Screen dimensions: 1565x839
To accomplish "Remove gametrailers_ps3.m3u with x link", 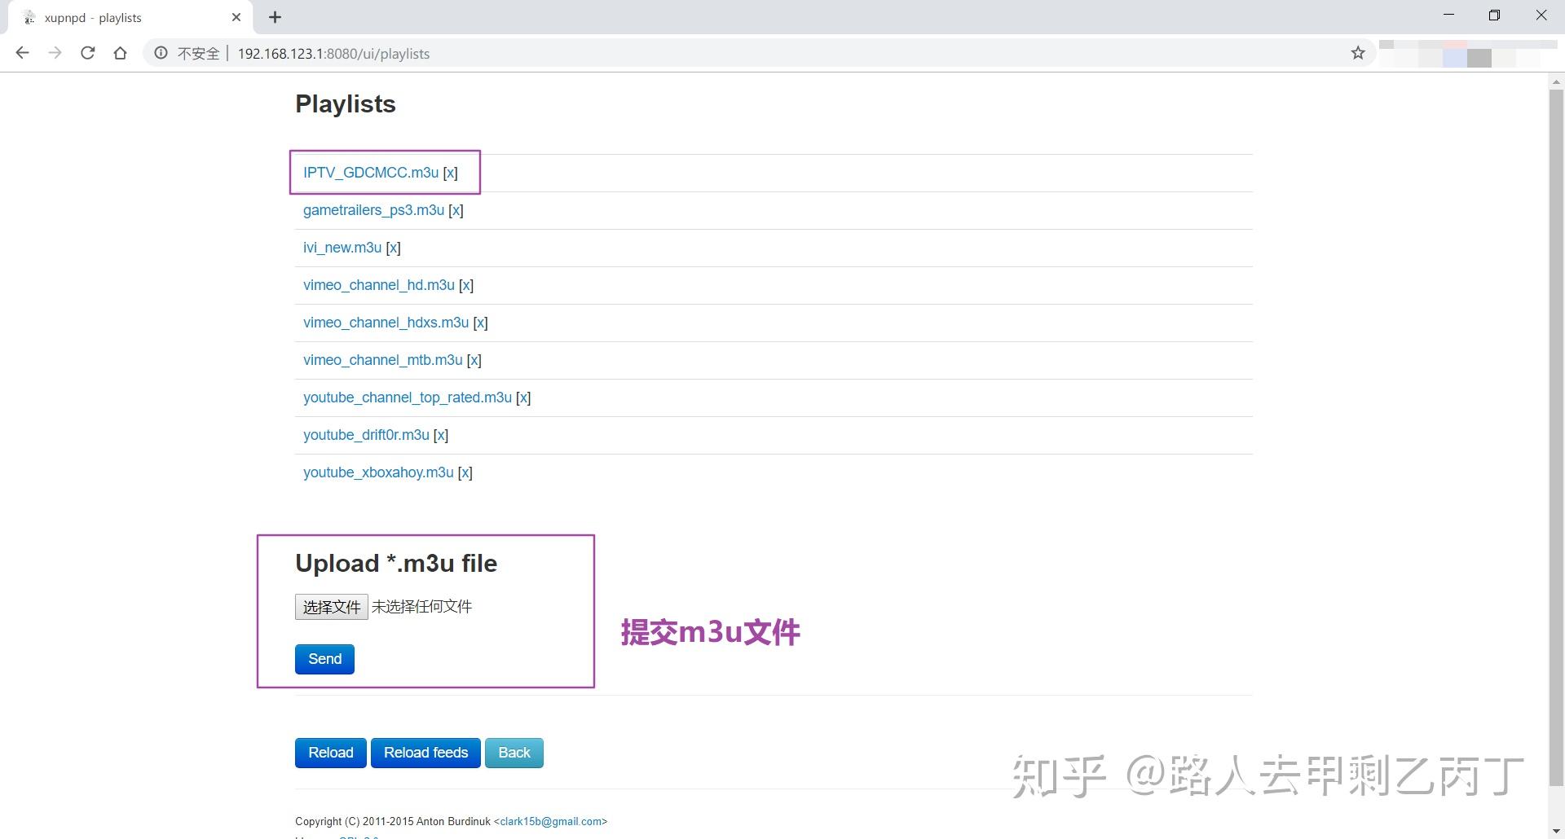I will 456,210.
